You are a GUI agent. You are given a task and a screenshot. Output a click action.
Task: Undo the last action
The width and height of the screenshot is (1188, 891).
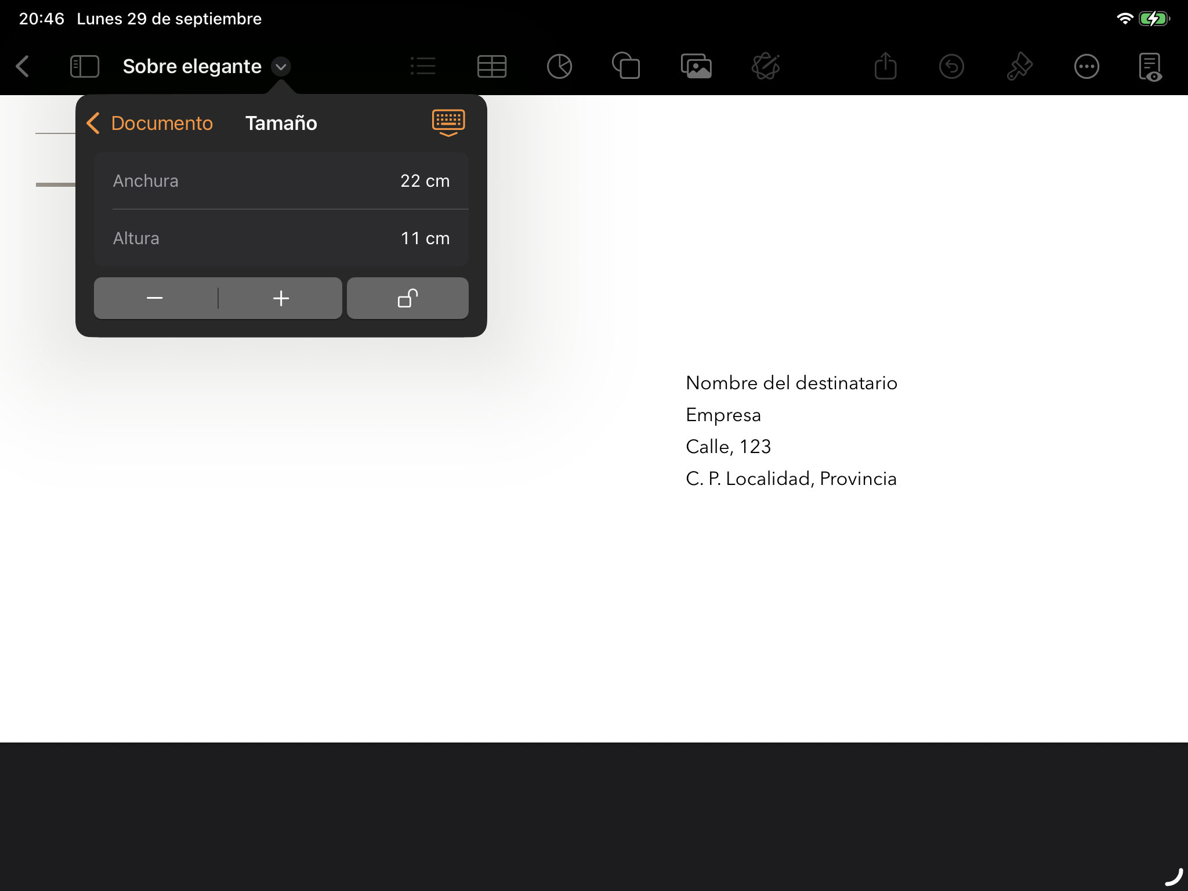tap(951, 66)
